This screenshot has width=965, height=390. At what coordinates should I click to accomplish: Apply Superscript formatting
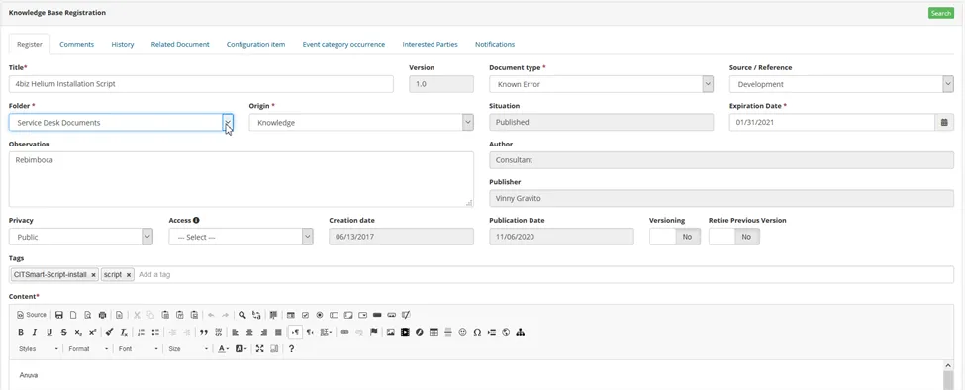click(x=92, y=332)
